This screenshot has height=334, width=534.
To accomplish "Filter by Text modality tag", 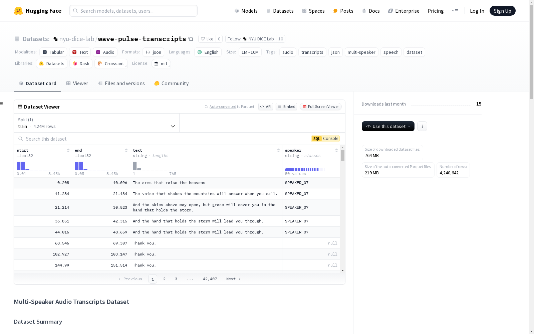I will [x=80, y=52].
